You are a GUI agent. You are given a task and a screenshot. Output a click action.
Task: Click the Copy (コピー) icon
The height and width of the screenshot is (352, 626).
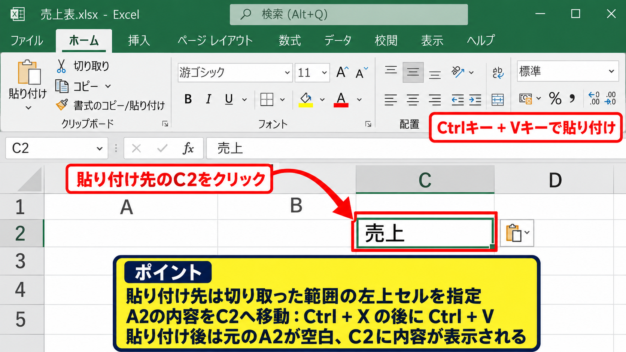click(62, 86)
